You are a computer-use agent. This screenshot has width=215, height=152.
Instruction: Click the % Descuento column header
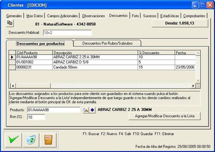point(156,53)
